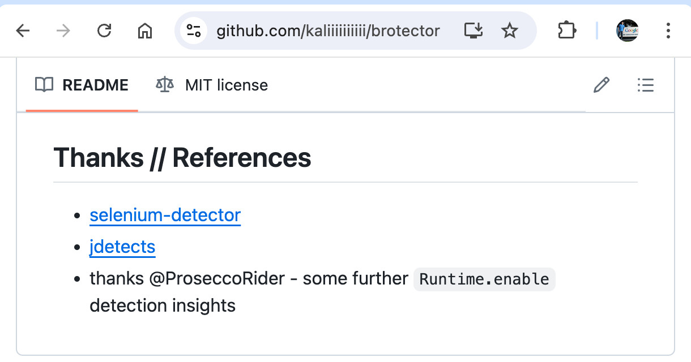
Task: Open the Chrome profile avatar
Action: pyautogui.click(x=627, y=31)
